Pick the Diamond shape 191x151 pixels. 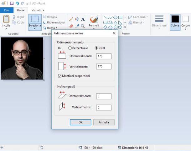pos(106,28)
